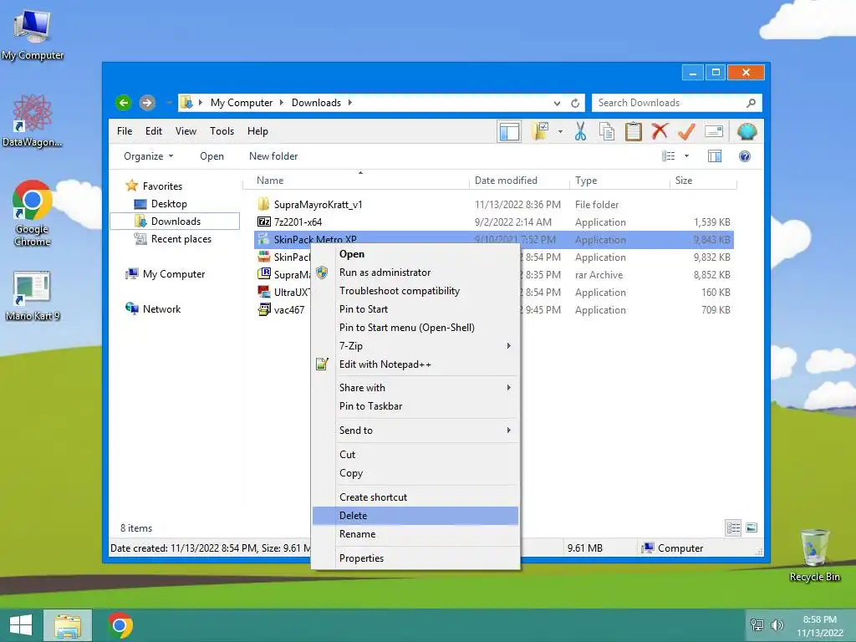856x642 pixels.
Task: Open the File menu
Action: 125,131
